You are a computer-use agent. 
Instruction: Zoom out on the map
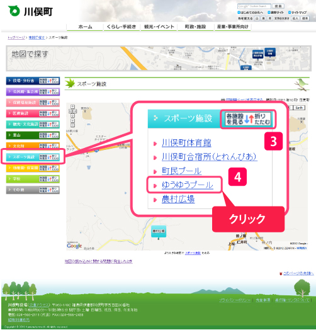tap(72, 125)
